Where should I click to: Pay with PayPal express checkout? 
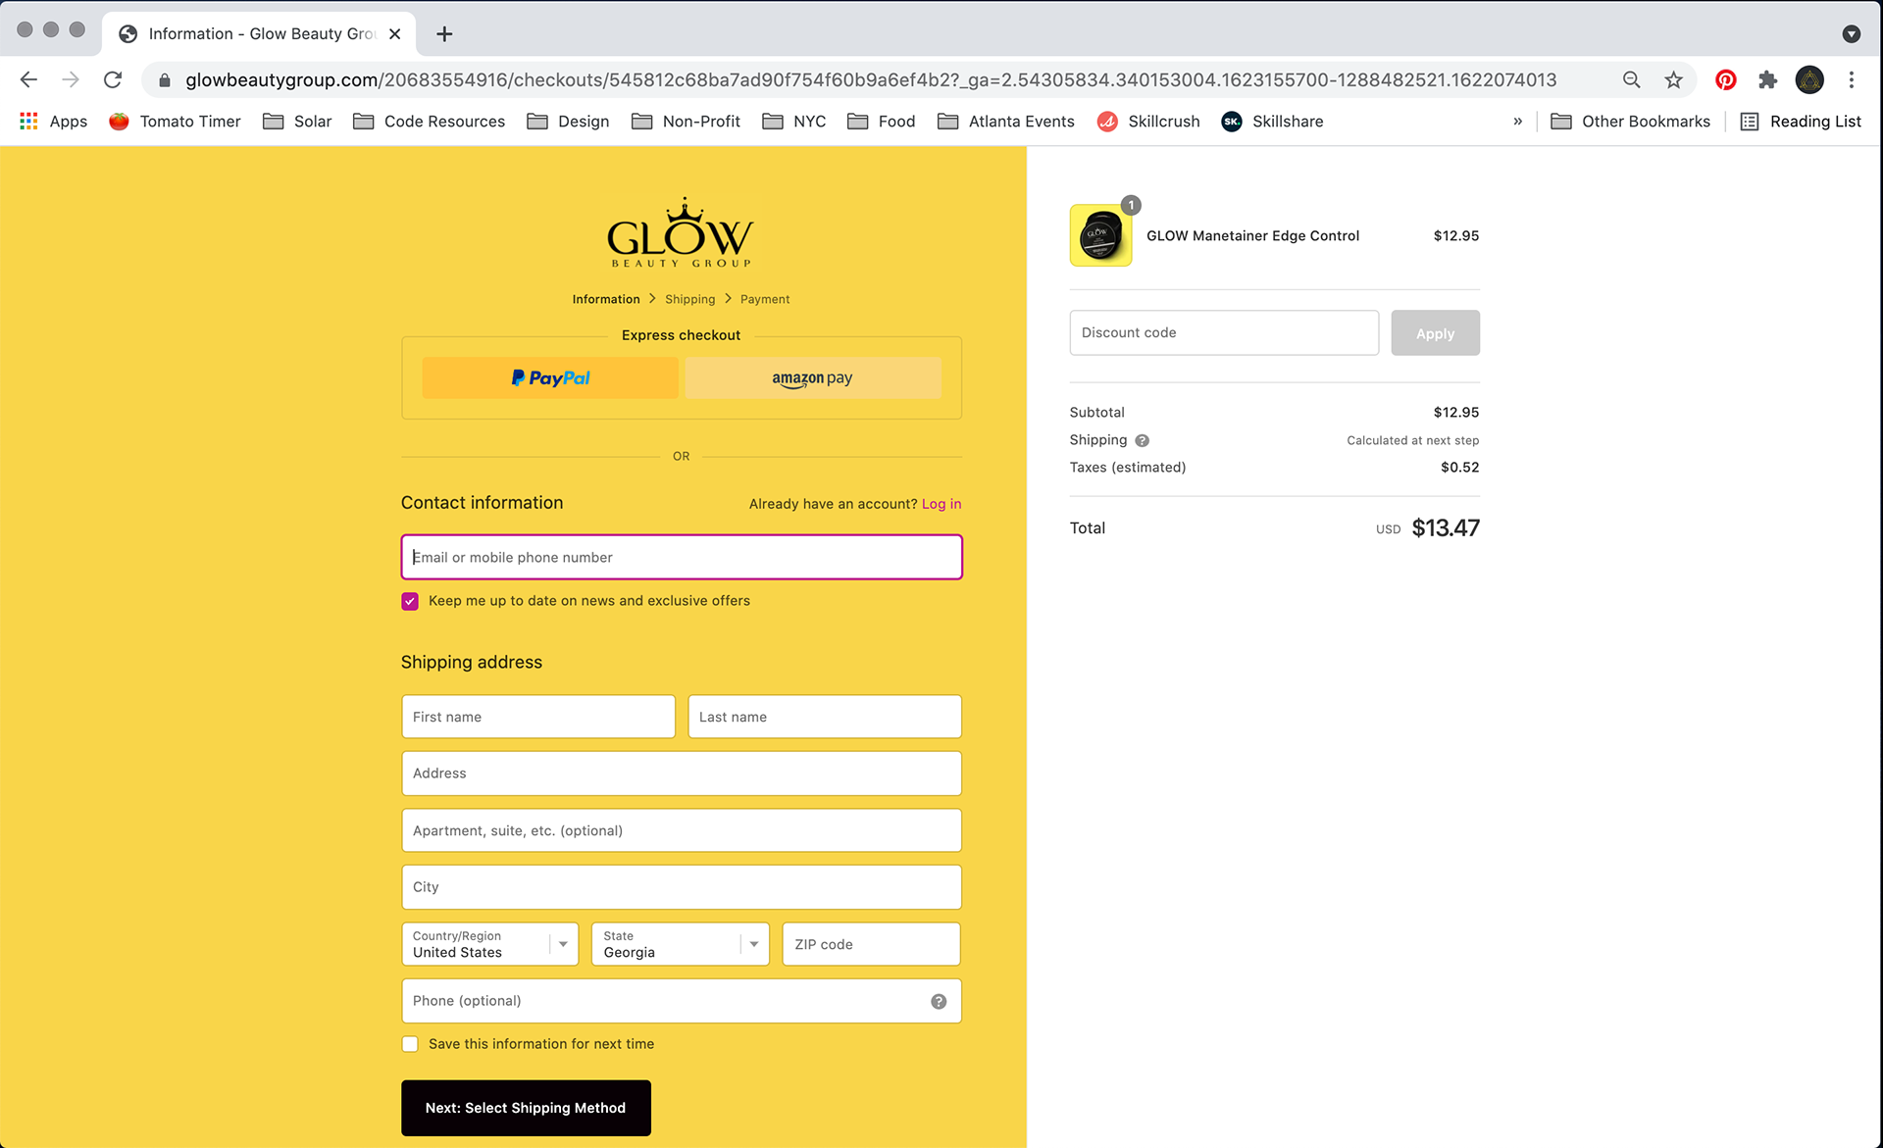tap(550, 377)
